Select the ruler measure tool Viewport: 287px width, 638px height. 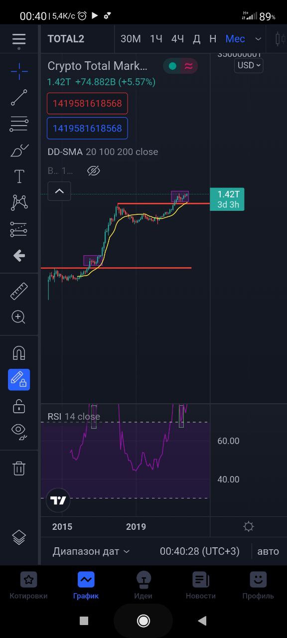19,291
